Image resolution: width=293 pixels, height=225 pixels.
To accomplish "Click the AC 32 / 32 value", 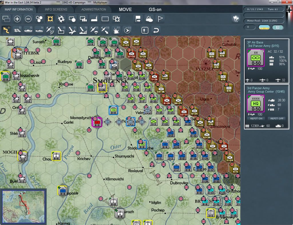I will [x=275, y=51].
